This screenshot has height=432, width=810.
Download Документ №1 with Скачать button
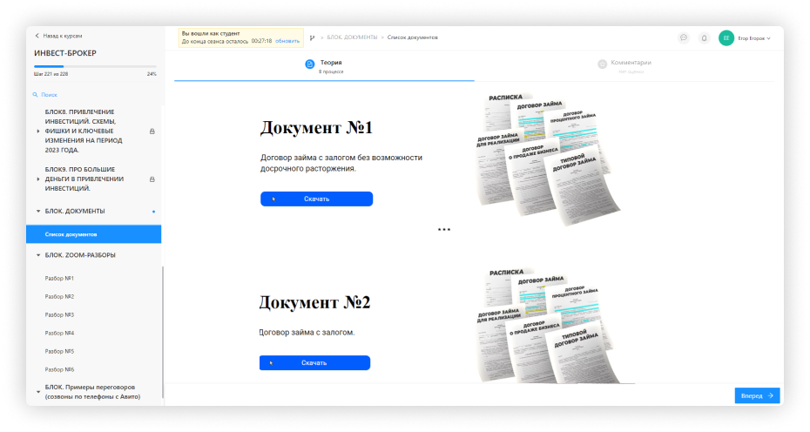coord(317,199)
